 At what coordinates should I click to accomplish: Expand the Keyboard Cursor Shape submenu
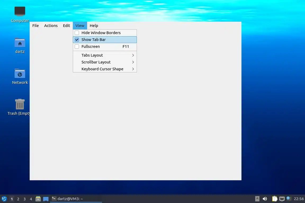coord(105,69)
